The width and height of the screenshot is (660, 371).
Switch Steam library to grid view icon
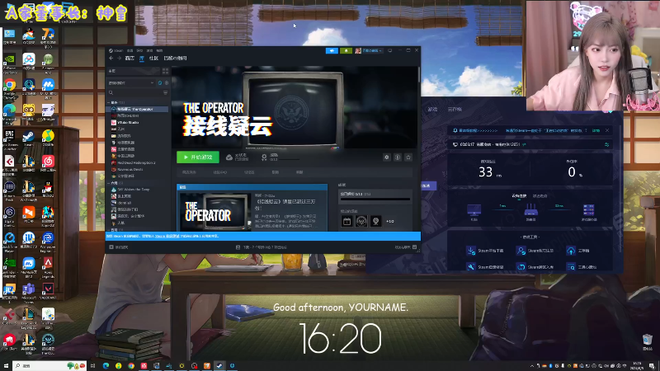tap(166, 71)
